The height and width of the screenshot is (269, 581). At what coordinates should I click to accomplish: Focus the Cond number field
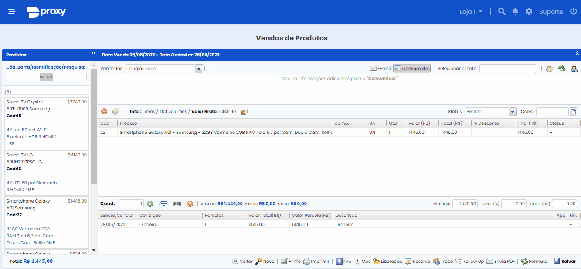coord(131,203)
